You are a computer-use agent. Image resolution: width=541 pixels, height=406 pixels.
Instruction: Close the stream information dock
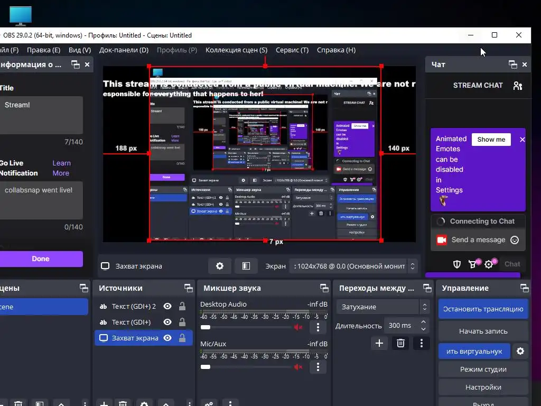pos(87,64)
